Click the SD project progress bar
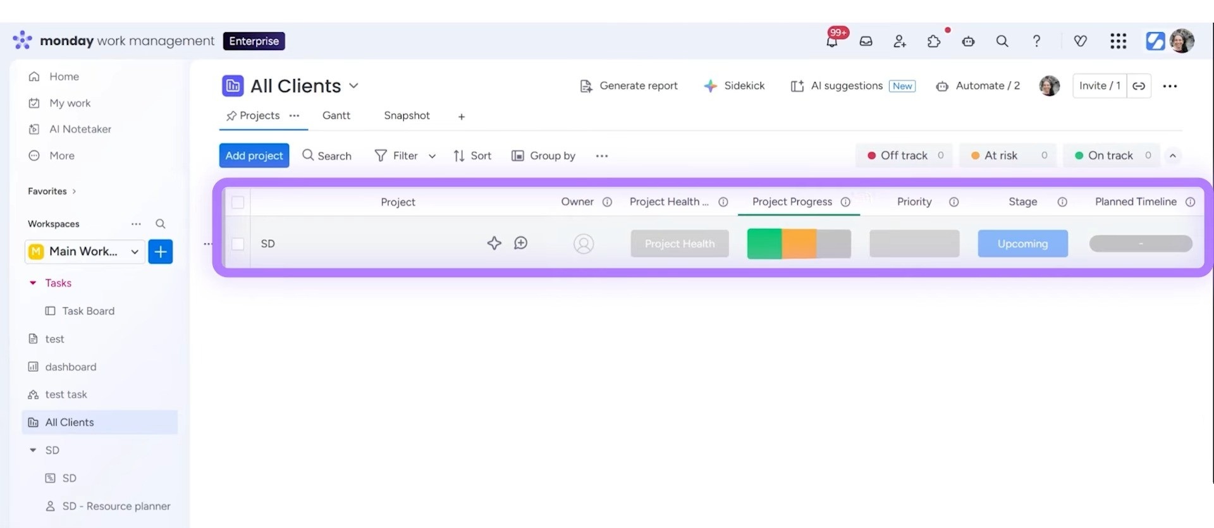Screen dimensions: 1214x528 click(x=799, y=244)
